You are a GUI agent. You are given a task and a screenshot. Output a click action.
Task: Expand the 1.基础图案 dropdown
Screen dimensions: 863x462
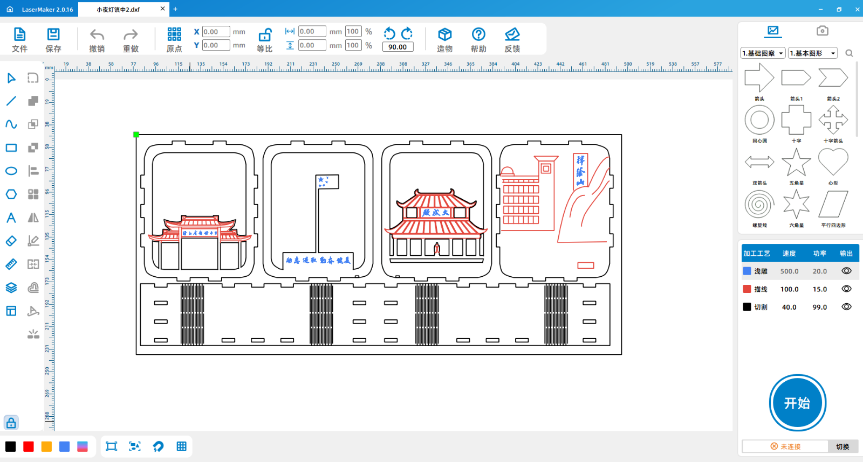coord(763,53)
